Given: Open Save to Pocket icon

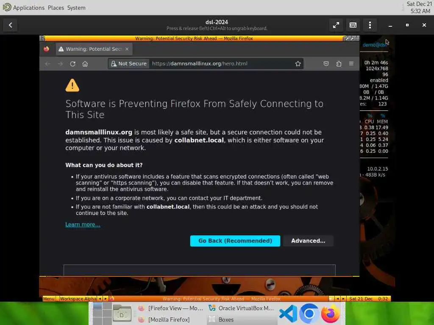Looking at the screenshot, I should click(x=326, y=64).
